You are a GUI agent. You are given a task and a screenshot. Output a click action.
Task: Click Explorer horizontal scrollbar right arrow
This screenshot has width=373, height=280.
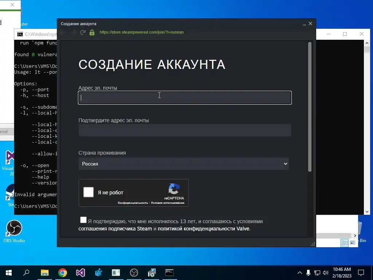(355, 236)
